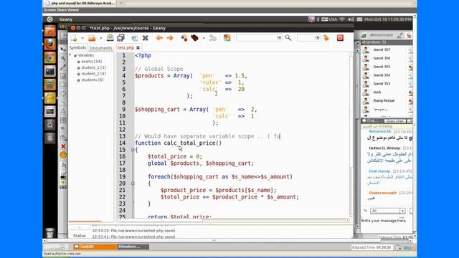Click the magnifier Find icon

point(288,38)
